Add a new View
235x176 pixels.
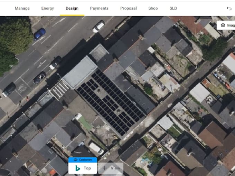tap(111, 168)
